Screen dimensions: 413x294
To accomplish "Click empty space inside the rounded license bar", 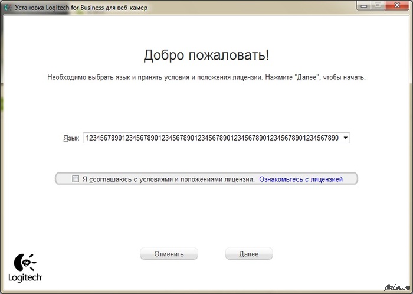I will (x=350, y=178).
